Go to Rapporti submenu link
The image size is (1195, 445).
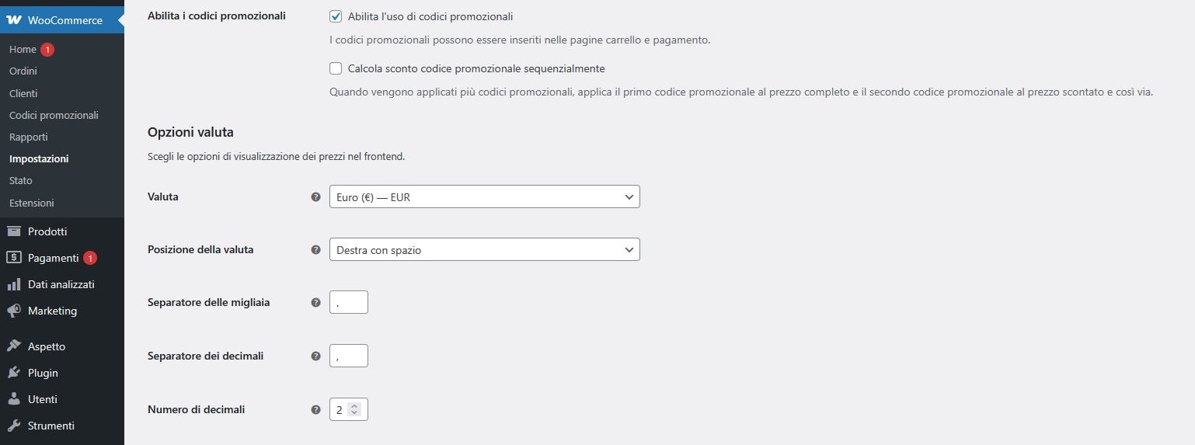click(x=29, y=137)
